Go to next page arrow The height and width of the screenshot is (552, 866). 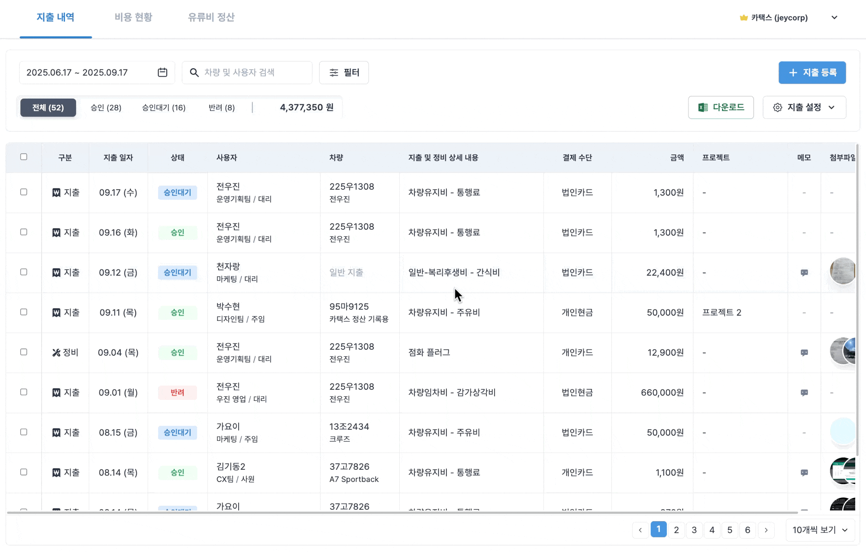tap(766, 530)
